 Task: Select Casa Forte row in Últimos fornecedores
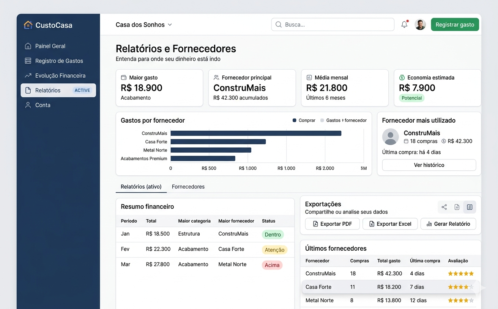(391, 287)
